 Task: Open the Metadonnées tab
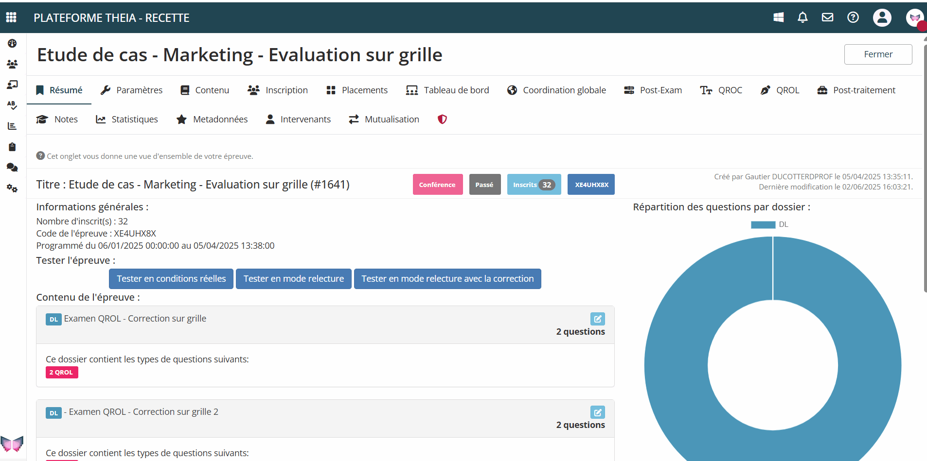[212, 119]
